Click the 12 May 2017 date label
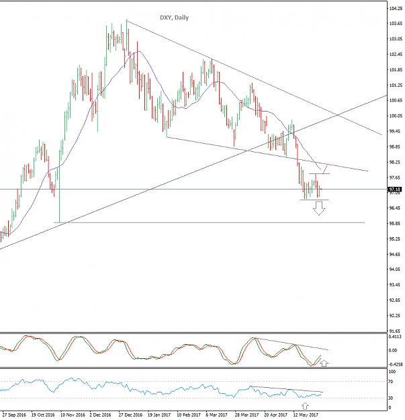 tap(306, 415)
